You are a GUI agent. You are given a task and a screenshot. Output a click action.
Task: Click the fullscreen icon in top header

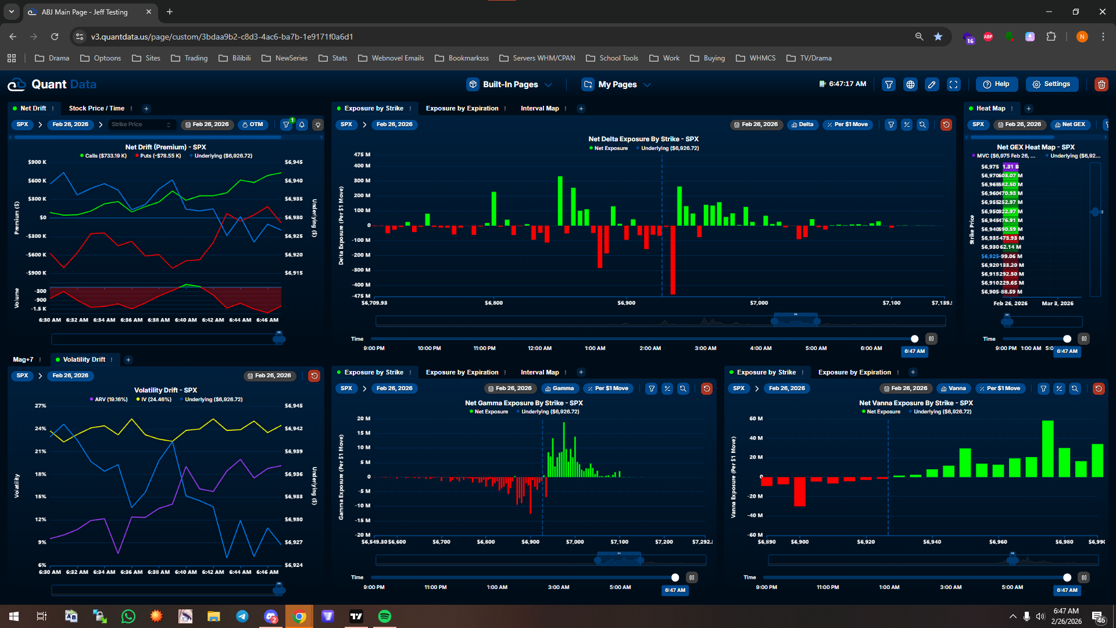click(x=954, y=84)
